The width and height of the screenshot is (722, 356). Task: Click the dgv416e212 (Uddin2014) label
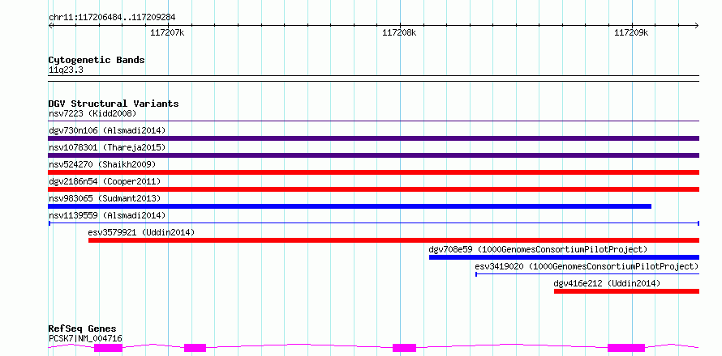pyautogui.click(x=607, y=283)
